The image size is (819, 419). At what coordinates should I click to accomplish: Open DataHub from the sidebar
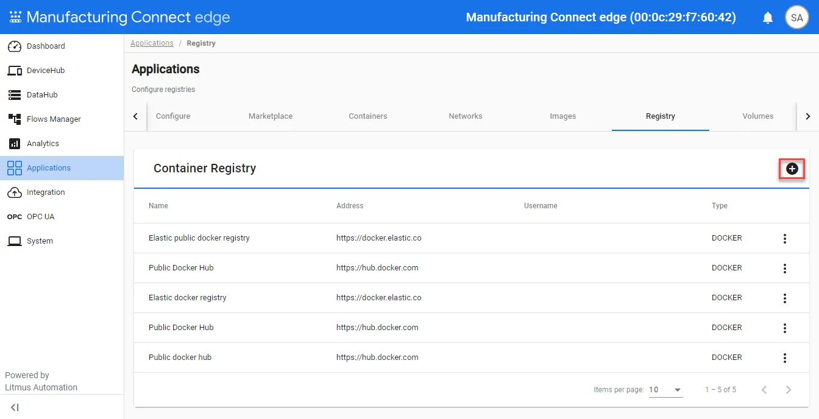pyautogui.click(x=62, y=95)
